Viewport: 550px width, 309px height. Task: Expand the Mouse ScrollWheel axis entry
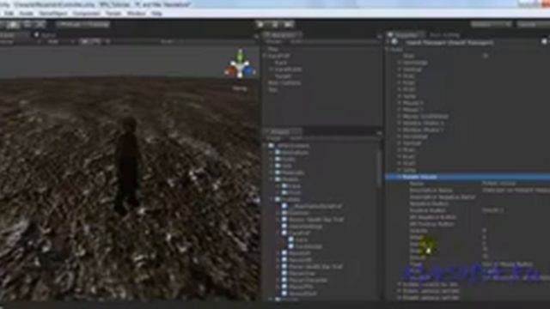pyautogui.click(x=399, y=117)
